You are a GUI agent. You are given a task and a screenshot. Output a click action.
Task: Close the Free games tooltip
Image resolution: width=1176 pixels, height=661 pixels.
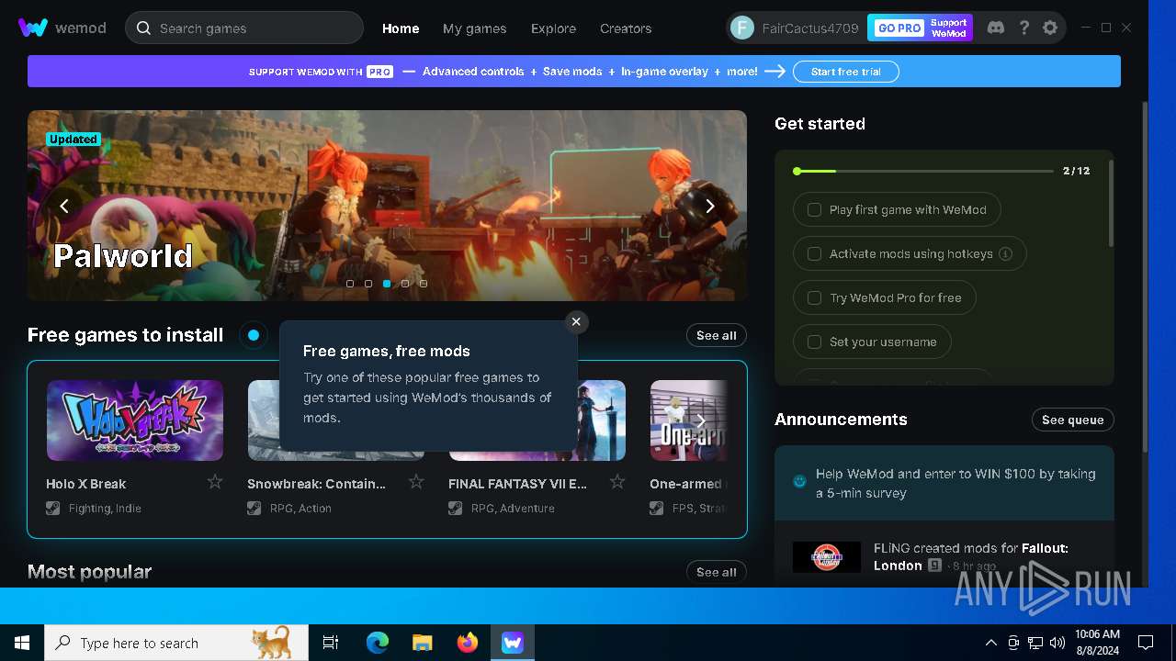pos(576,321)
